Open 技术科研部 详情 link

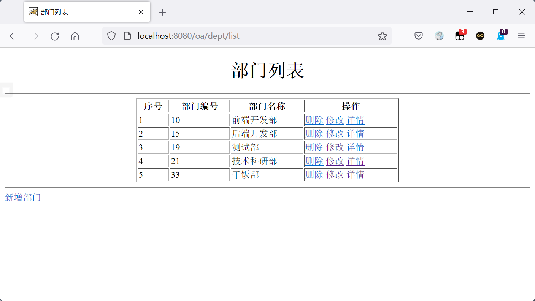[356, 161]
